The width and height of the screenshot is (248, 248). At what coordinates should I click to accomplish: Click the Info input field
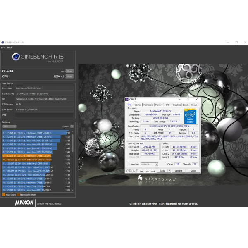point(44,115)
